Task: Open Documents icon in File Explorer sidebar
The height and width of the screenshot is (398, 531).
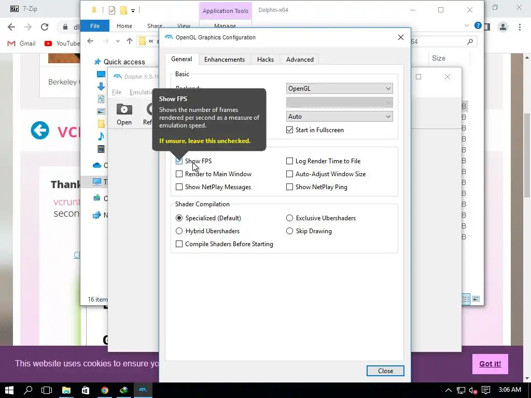Action: [x=101, y=99]
